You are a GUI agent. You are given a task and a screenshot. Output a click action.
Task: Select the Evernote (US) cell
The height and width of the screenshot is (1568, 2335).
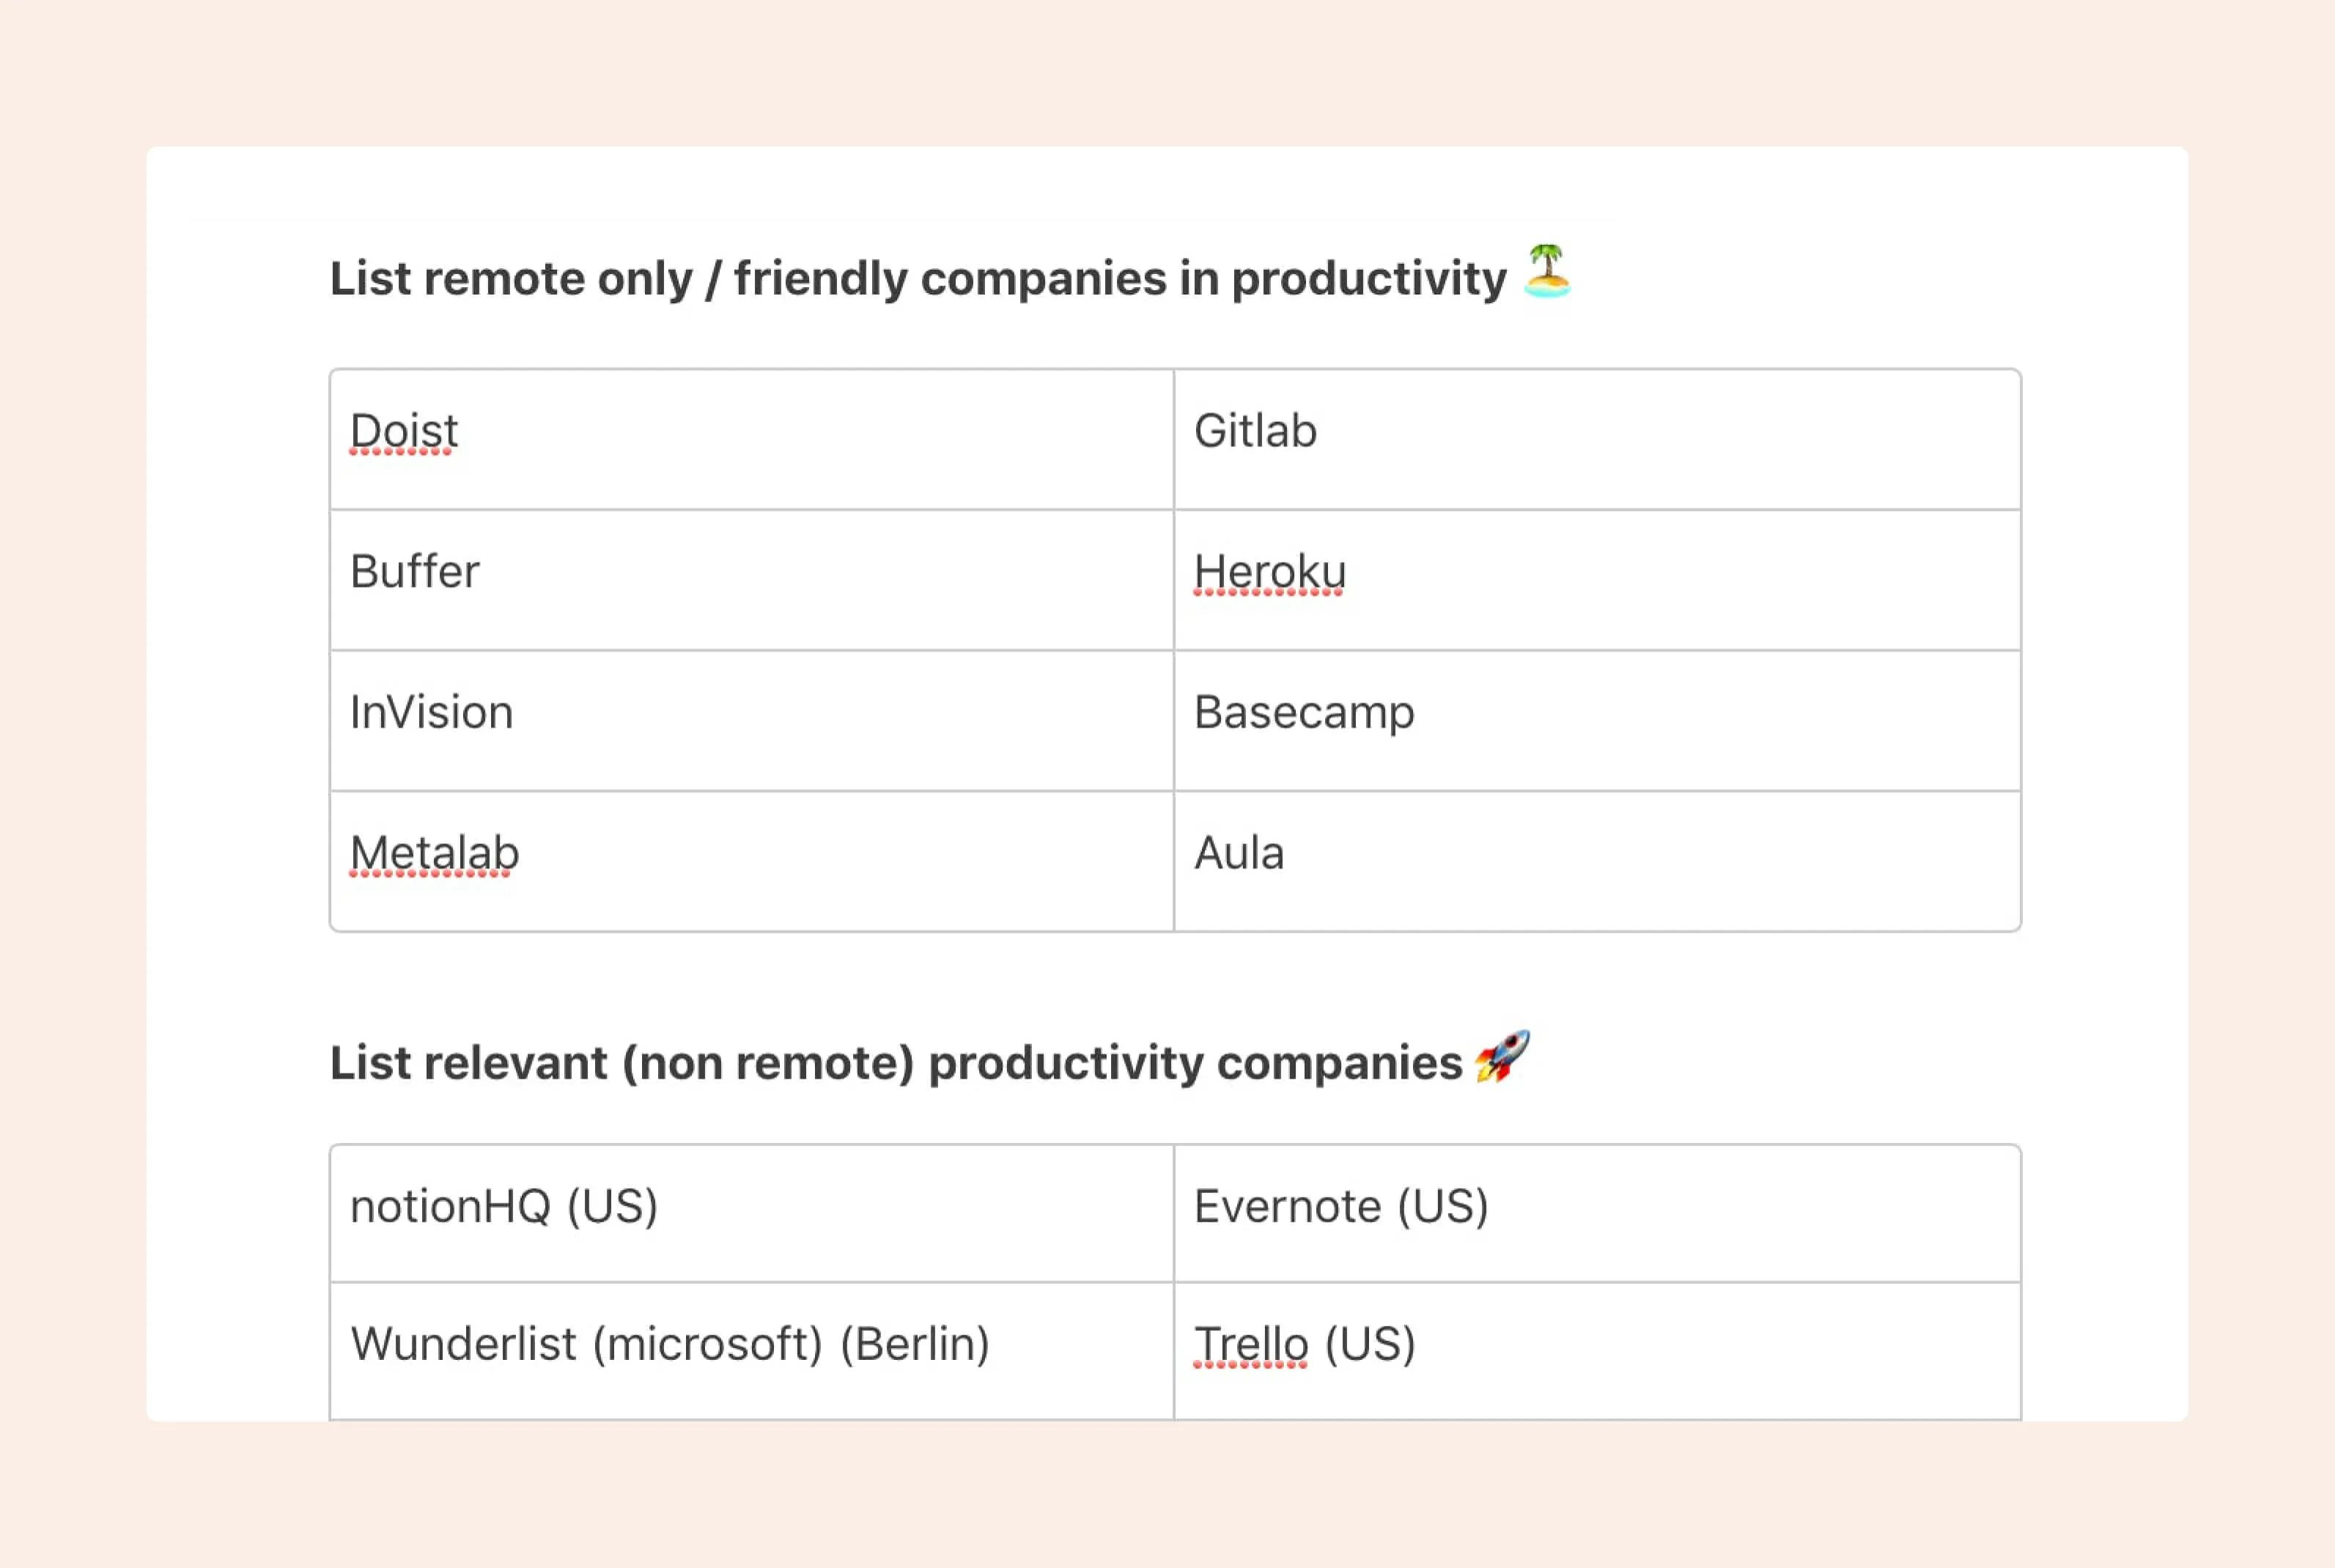[1597, 1214]
